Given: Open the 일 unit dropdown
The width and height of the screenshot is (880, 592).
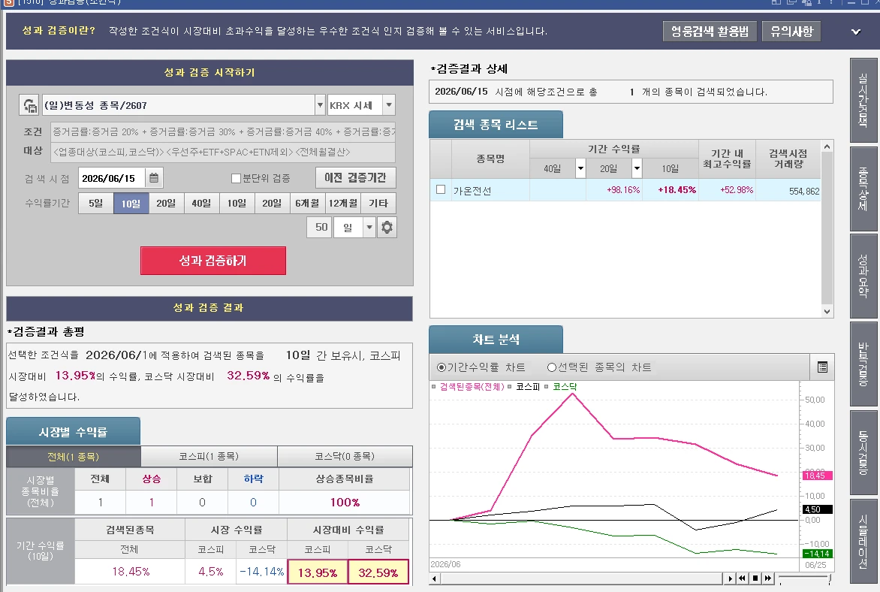Looking at the screenshot, I should point(369,228).
